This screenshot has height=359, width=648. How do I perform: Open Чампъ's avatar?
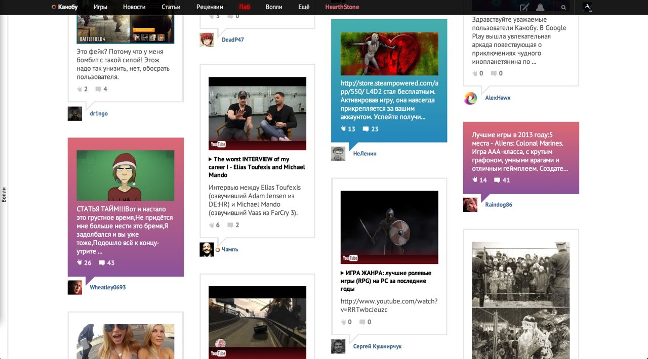[207, 249]
